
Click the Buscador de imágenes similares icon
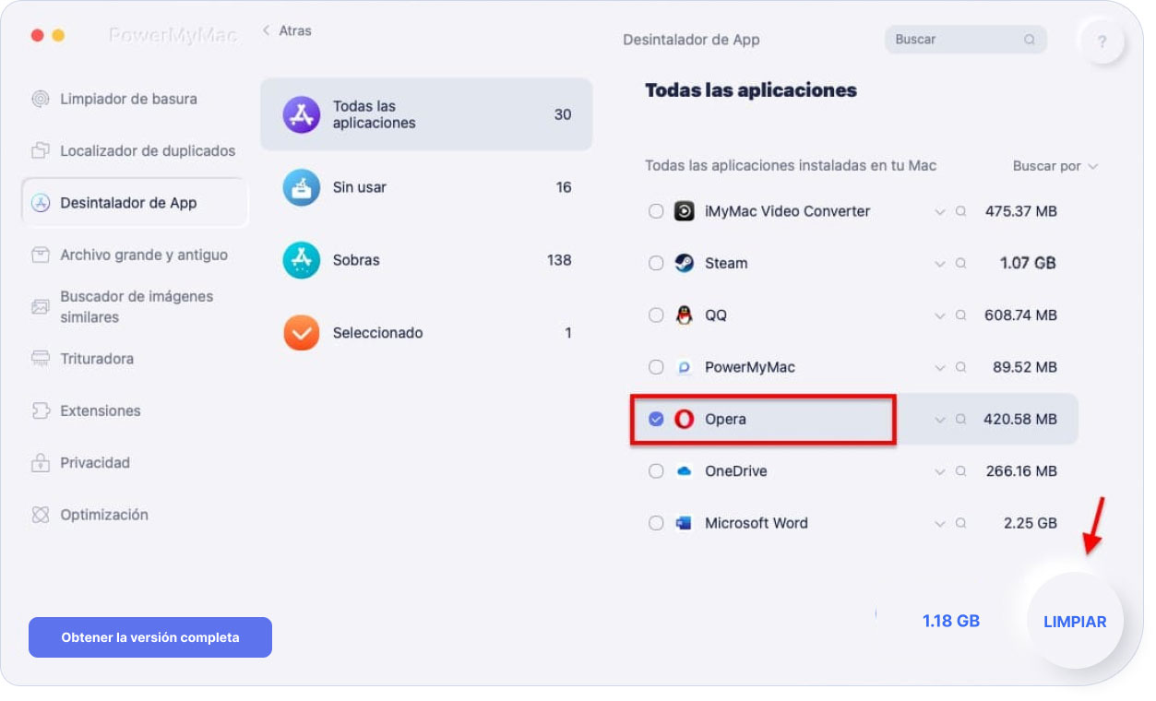41,306
